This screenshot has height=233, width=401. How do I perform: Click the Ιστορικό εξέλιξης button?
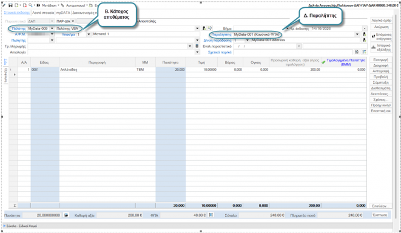(381, 47)
